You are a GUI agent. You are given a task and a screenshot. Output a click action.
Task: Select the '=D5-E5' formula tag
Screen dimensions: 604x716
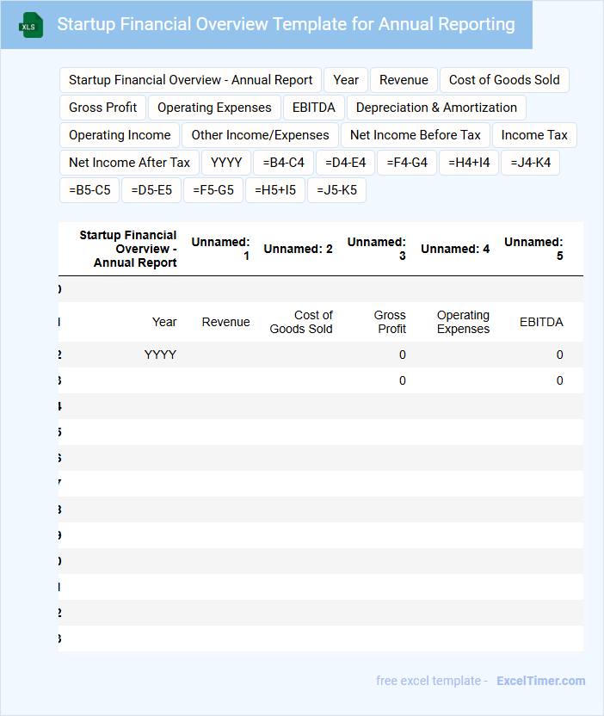[x=151, y=190]
